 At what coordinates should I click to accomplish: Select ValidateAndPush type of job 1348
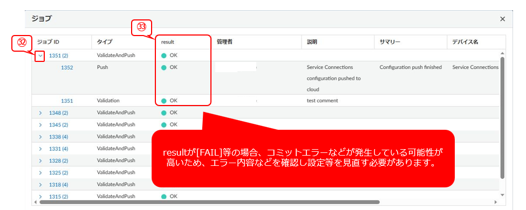click(116, 113)
